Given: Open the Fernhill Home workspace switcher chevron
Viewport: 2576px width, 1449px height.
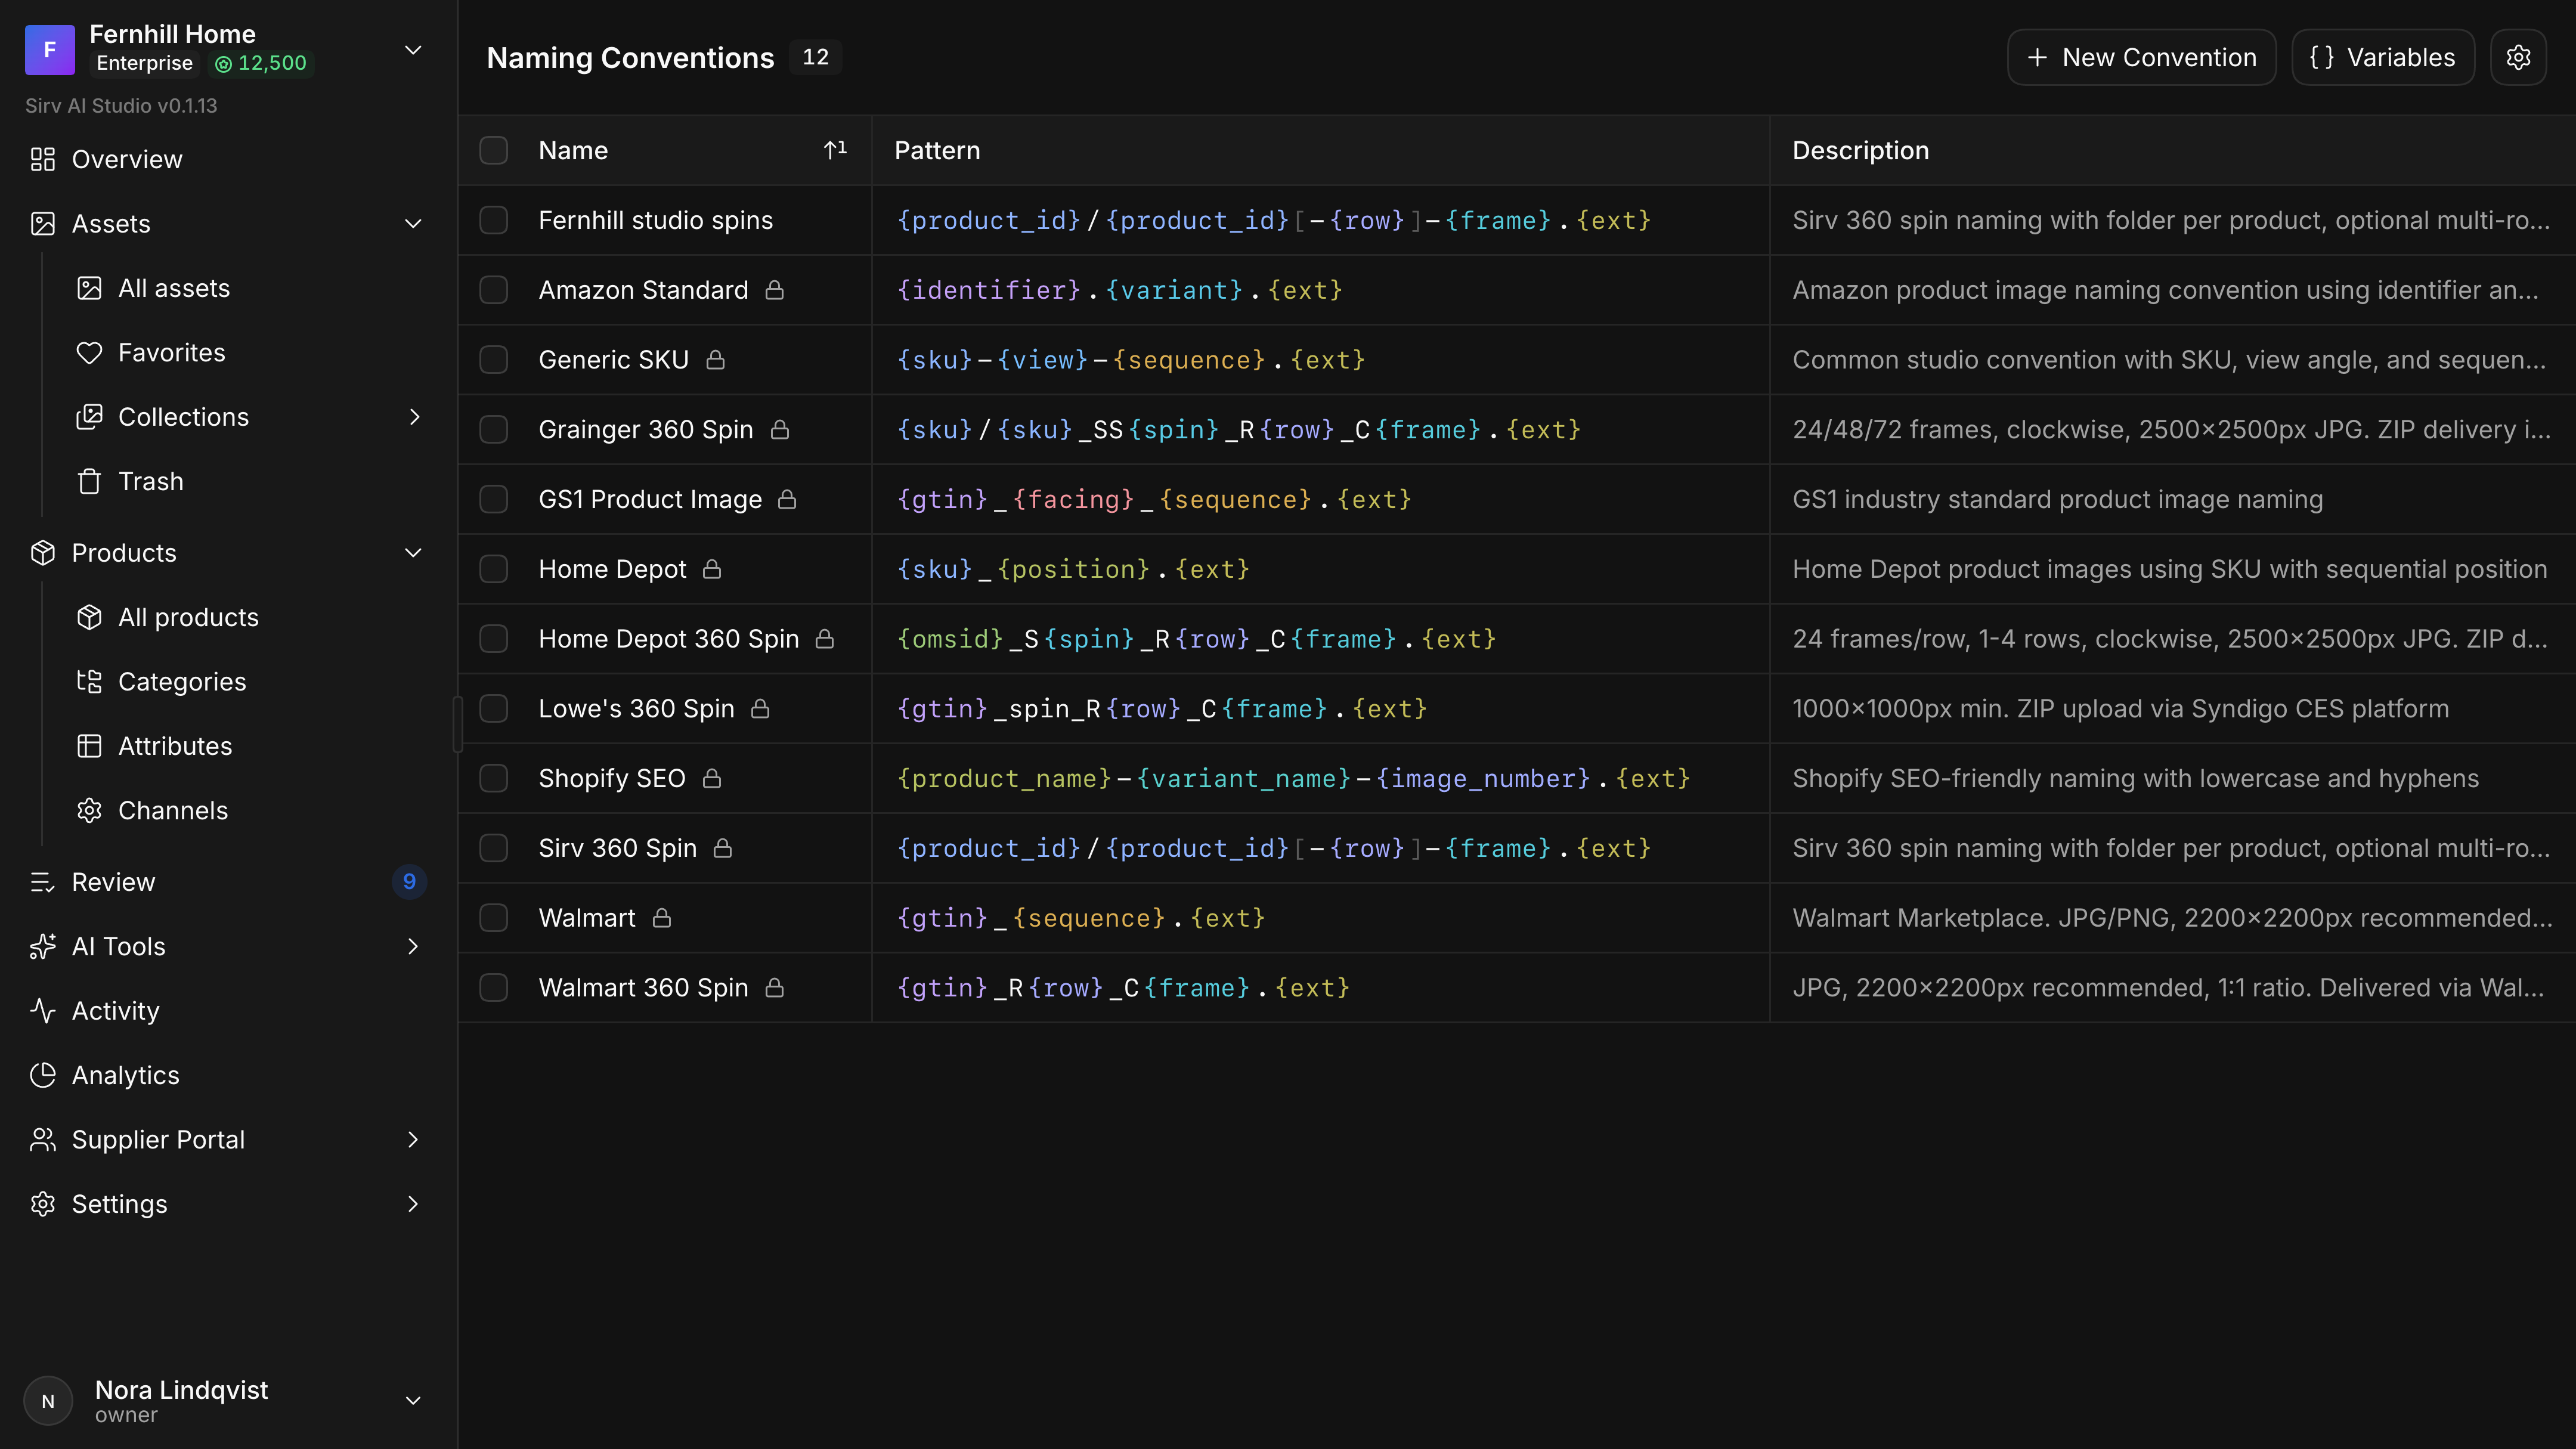Looking at the screenshot, I should tap(413, 50).
